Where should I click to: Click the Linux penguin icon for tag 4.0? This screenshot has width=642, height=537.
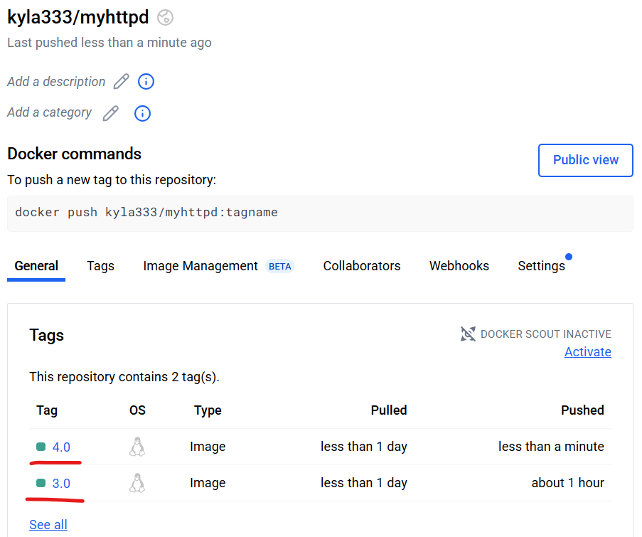[x=137, y=447]
